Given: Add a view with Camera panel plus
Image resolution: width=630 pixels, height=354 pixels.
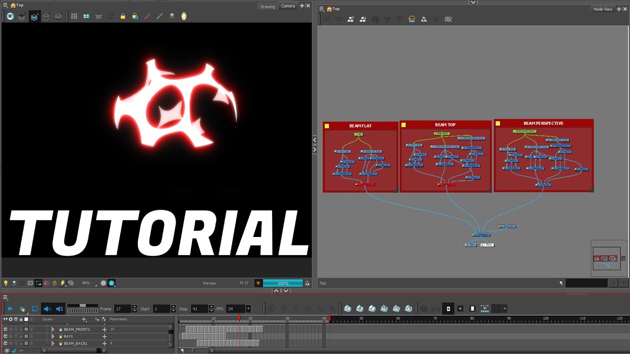Looking at the screenshot, I should tap(302, 6).
